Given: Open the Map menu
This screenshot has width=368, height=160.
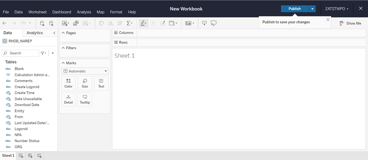Looking at the screenshot, I should tap(101, 12).
